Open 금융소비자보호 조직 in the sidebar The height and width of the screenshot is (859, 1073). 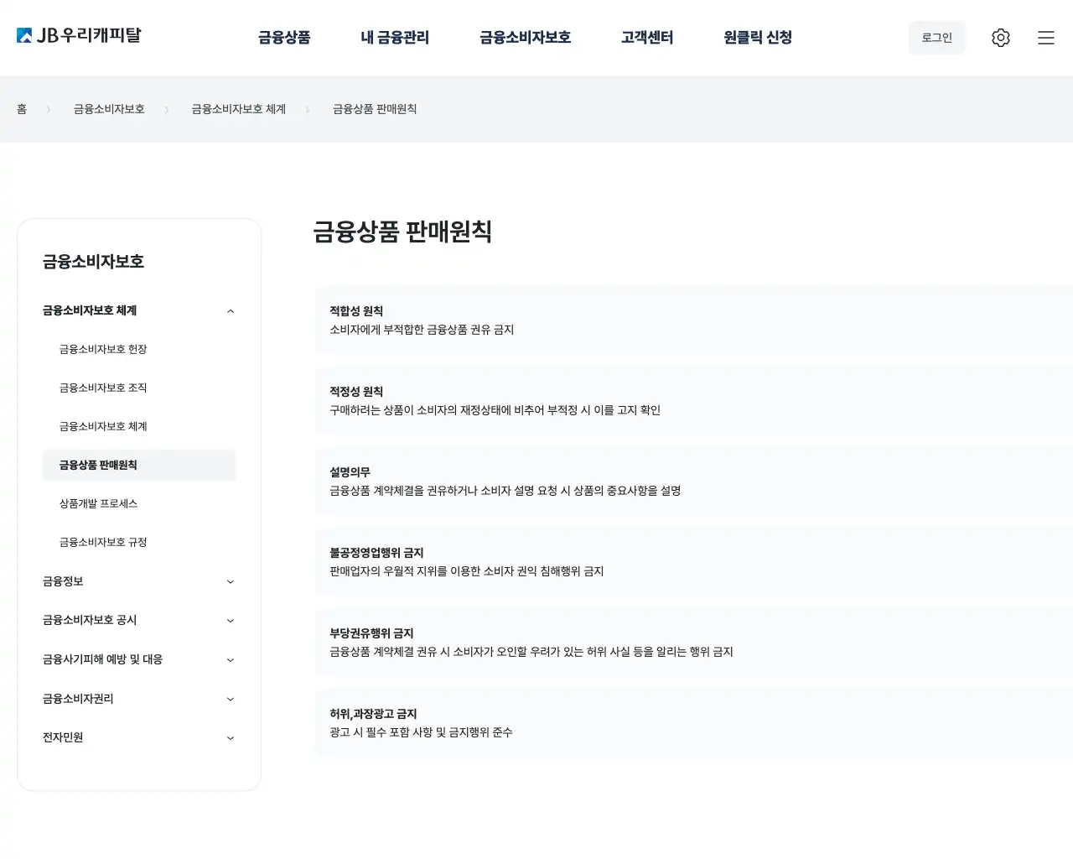point(103,388)
